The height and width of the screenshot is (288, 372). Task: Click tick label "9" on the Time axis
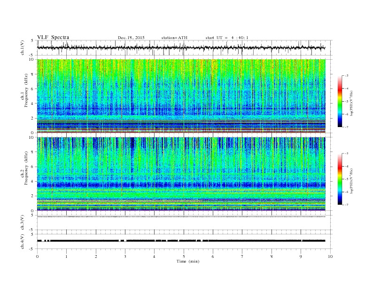301,256
